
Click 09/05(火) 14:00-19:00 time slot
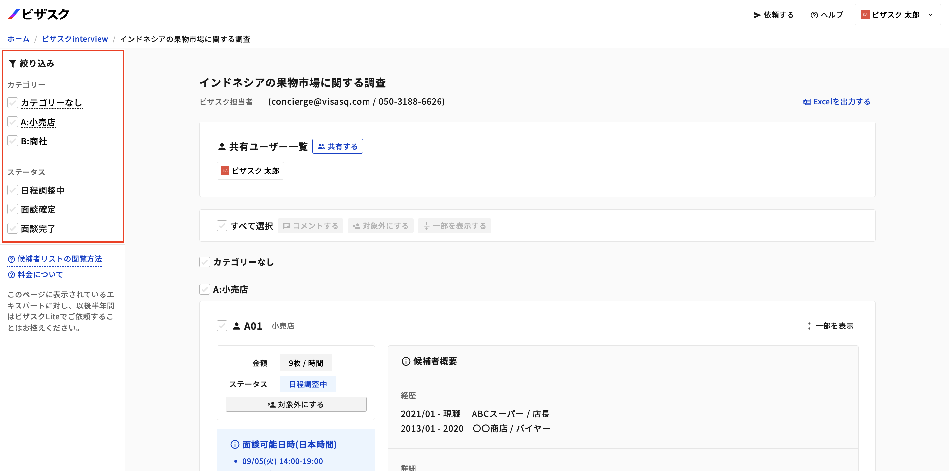tap(283, 461)
